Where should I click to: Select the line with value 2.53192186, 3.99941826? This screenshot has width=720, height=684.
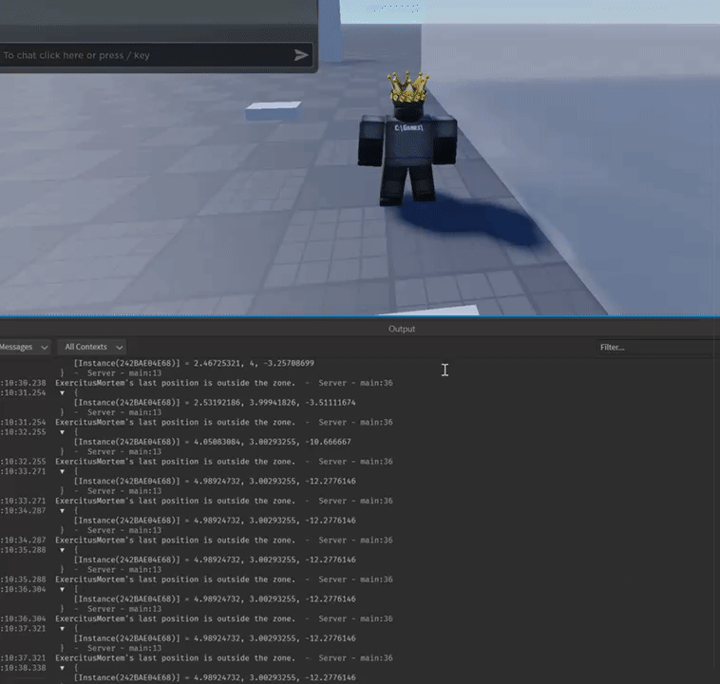[x=215, y=403]
